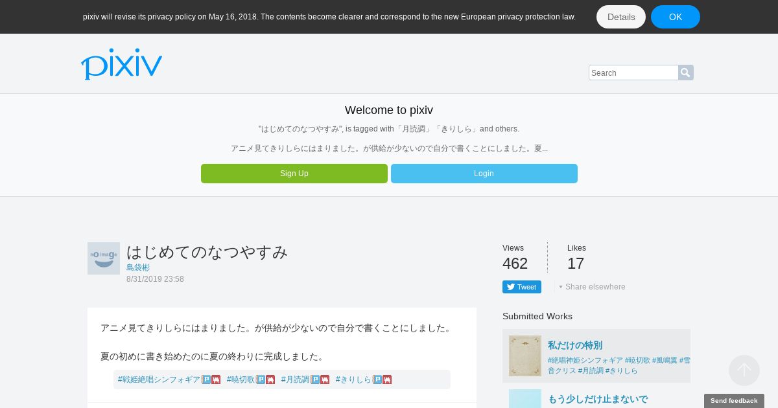Screen dimensions: 778x408
Task: Click the date 8/31/2019 23:58
Action: [x=155, y=279]
